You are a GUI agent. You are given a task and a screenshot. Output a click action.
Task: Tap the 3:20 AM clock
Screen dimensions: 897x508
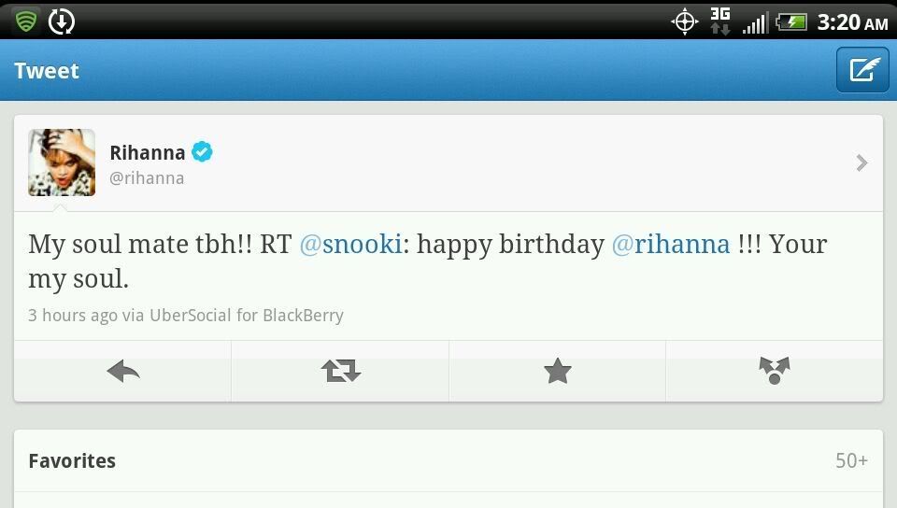tap(852, 22)
